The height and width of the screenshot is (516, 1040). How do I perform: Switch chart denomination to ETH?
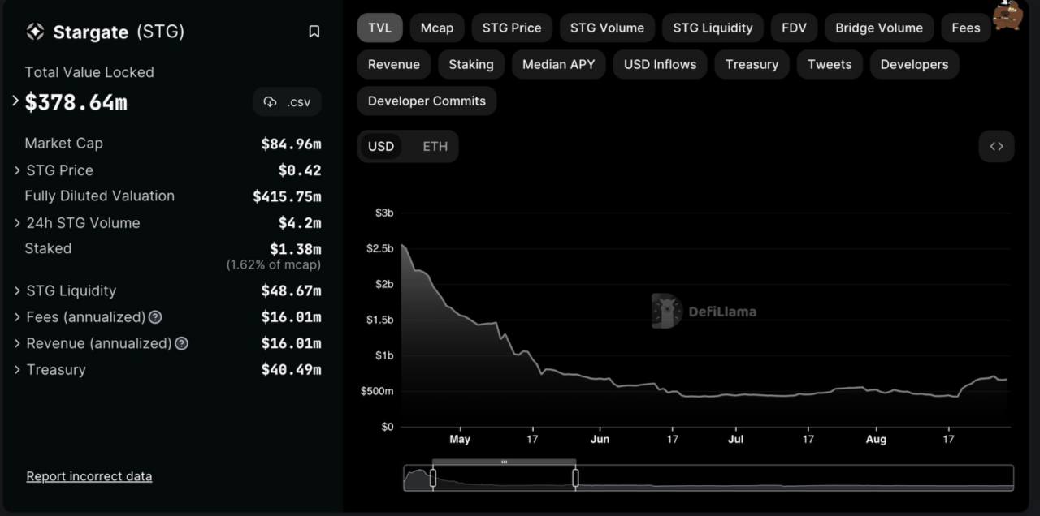coord(435,146)
